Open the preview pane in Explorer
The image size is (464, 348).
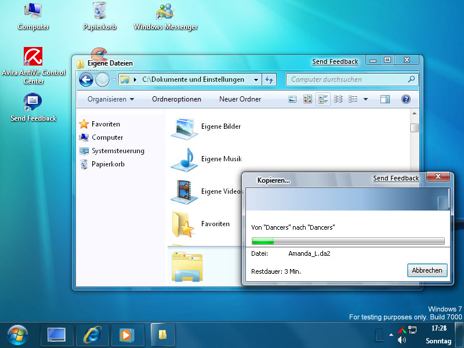point(385,99)
